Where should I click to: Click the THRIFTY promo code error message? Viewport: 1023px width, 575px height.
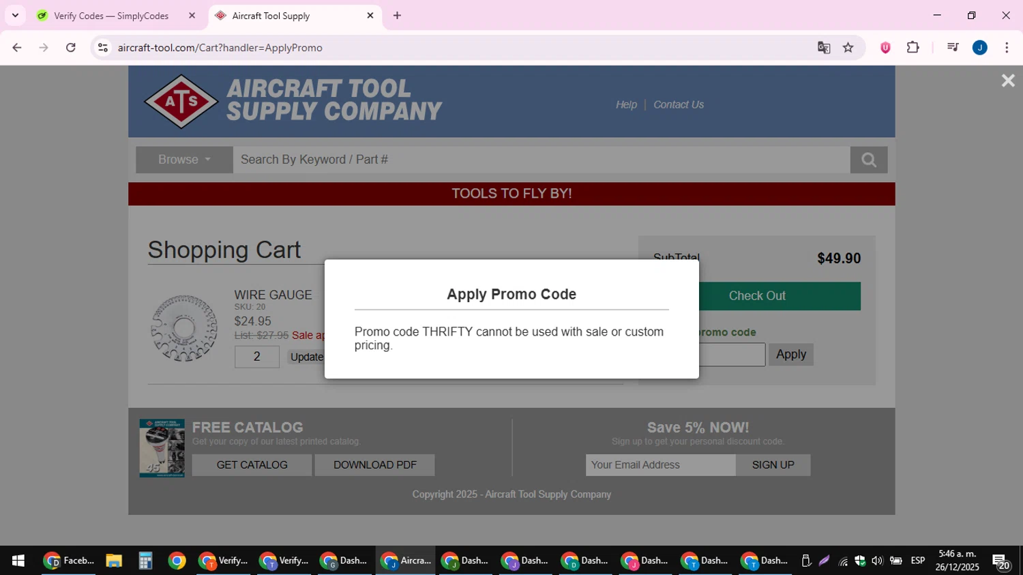click(x=509, y=338)
